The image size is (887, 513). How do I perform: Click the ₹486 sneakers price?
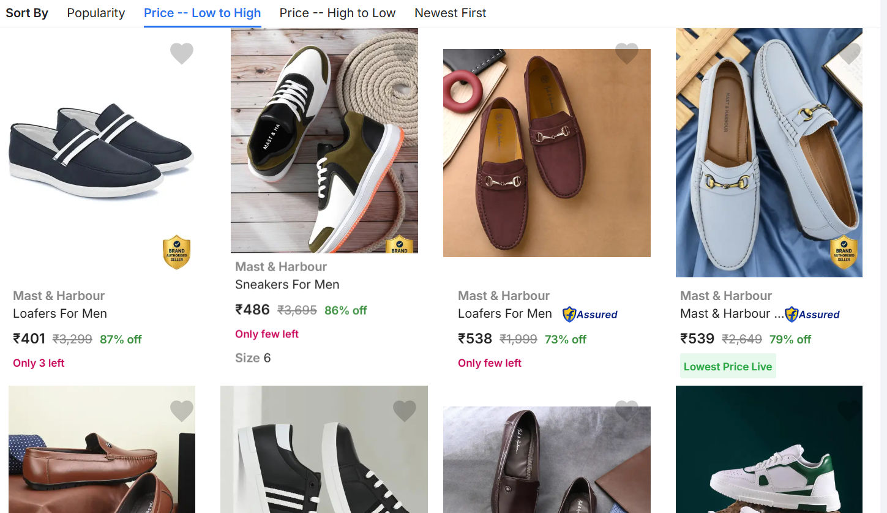point(252,310)
